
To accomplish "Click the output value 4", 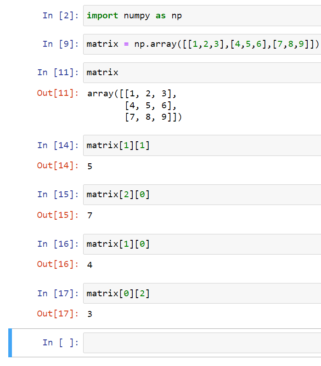I will coord(90,265).
